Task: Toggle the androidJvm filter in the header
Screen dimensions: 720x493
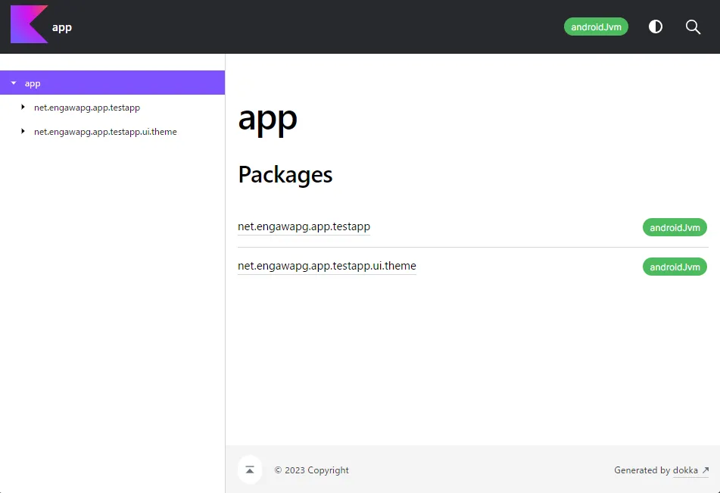Action: tap(596, 27)
